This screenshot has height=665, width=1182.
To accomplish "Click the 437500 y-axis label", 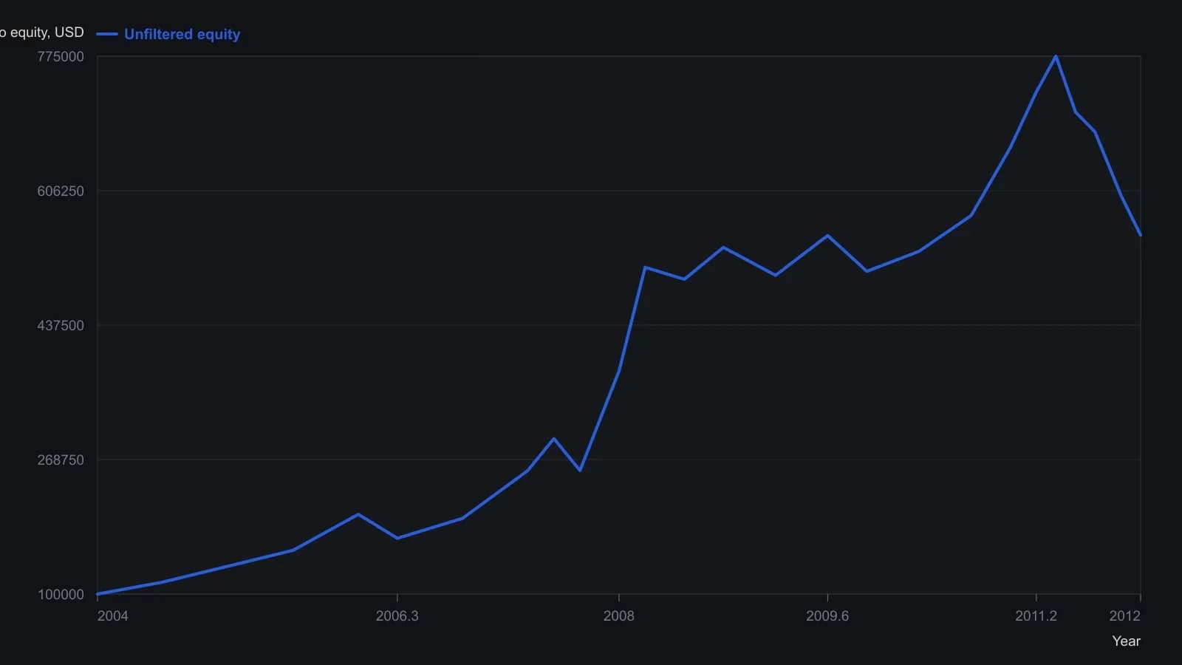I will click(x=61, y=325).
